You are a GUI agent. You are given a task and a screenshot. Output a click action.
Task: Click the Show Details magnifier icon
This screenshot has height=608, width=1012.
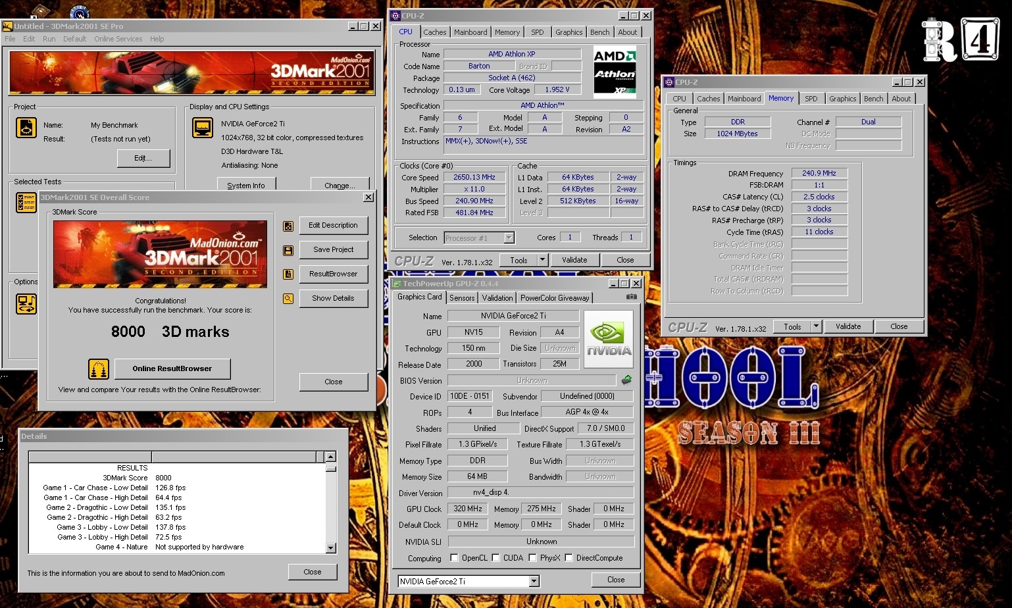(288, 299)
